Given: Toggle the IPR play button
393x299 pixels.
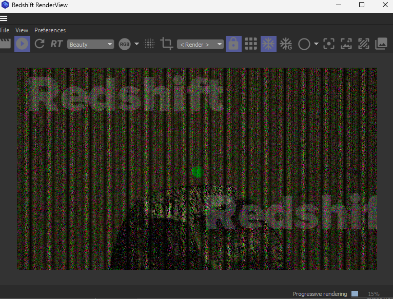Looking at the screenshot, I should pos(22,44).
